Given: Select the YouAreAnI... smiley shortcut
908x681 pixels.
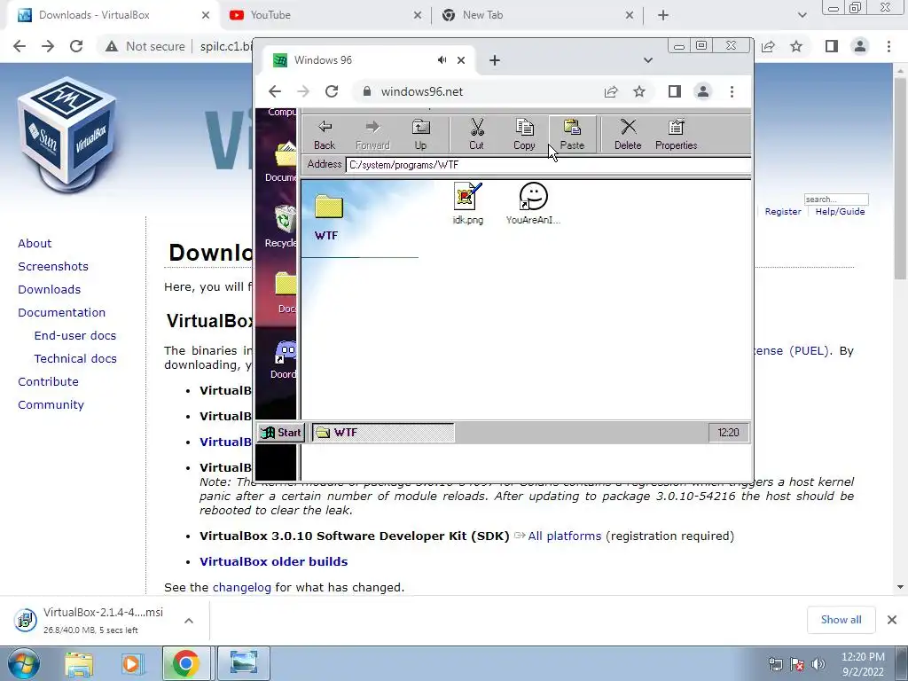Looking at the screenshot, I should tap(533, 203).
